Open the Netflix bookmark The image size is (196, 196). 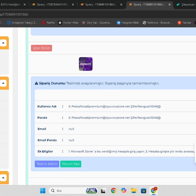(48, 23)
